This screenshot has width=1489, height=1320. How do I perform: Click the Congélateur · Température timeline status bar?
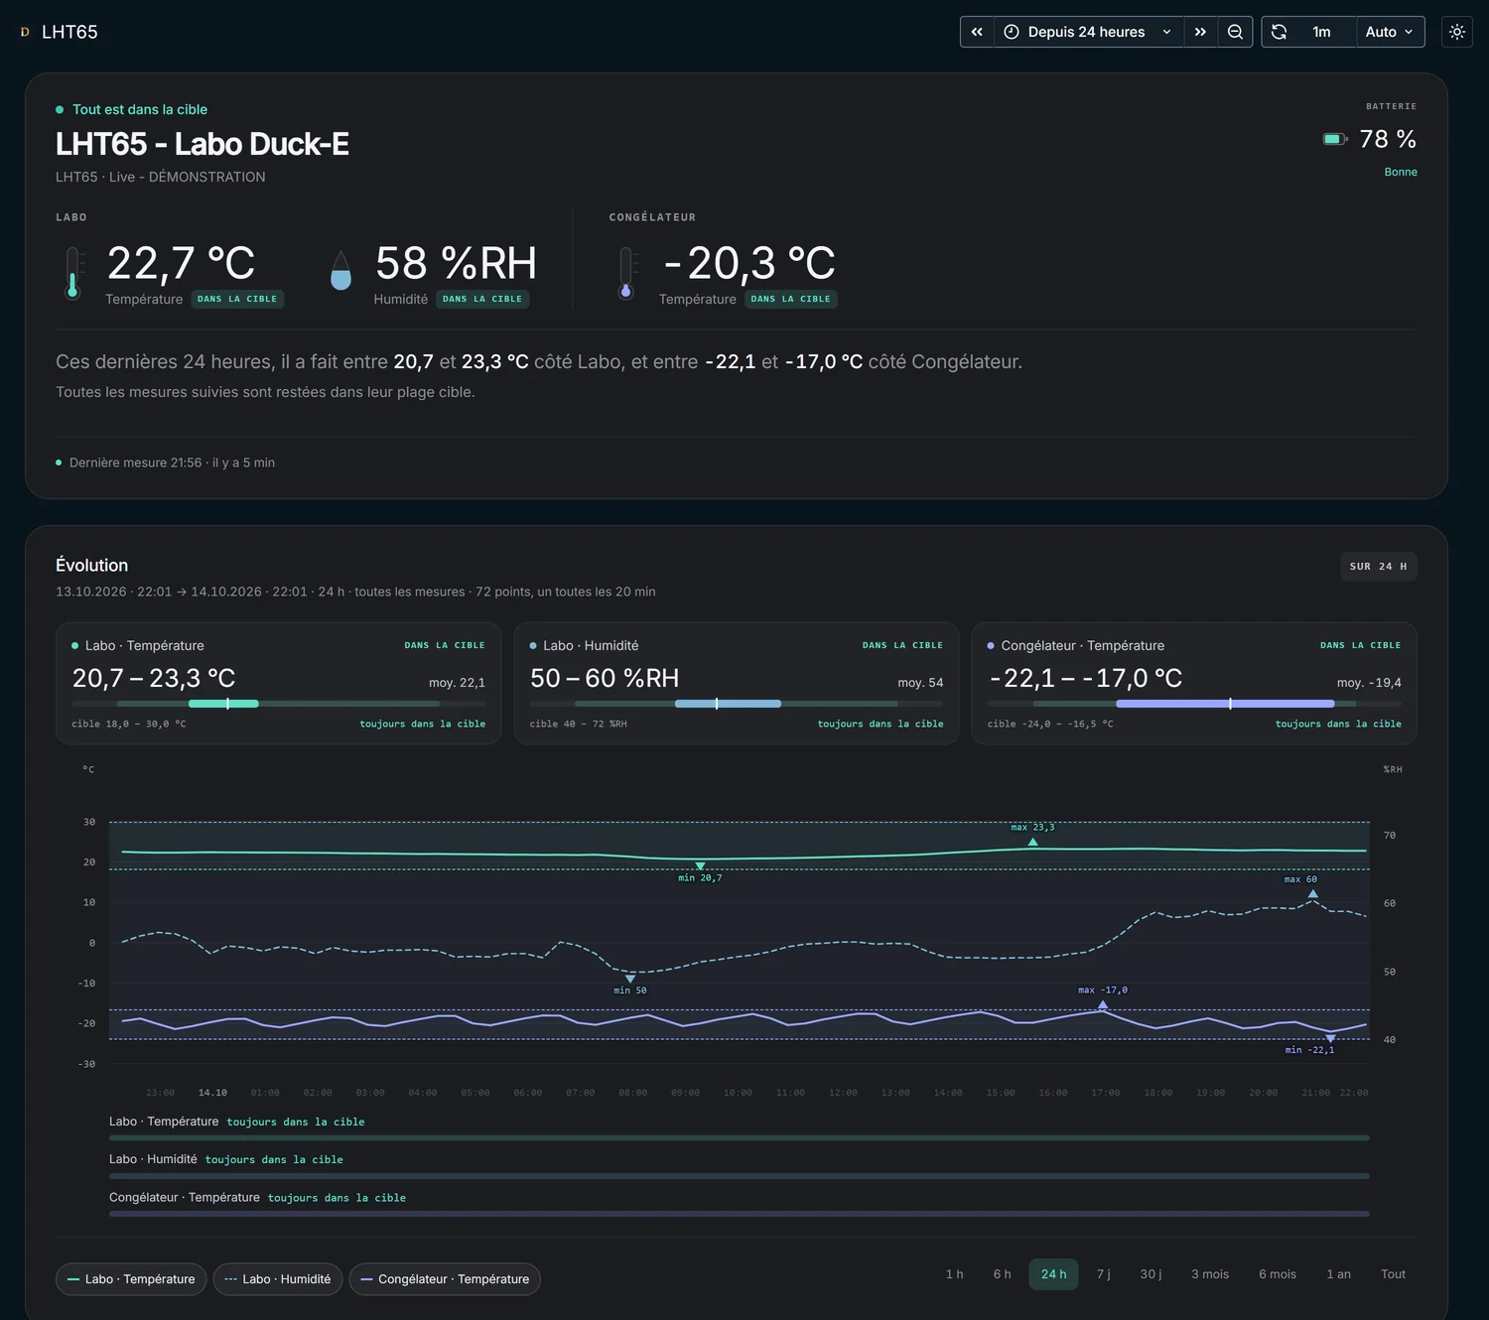click(x=740, y=1214)
